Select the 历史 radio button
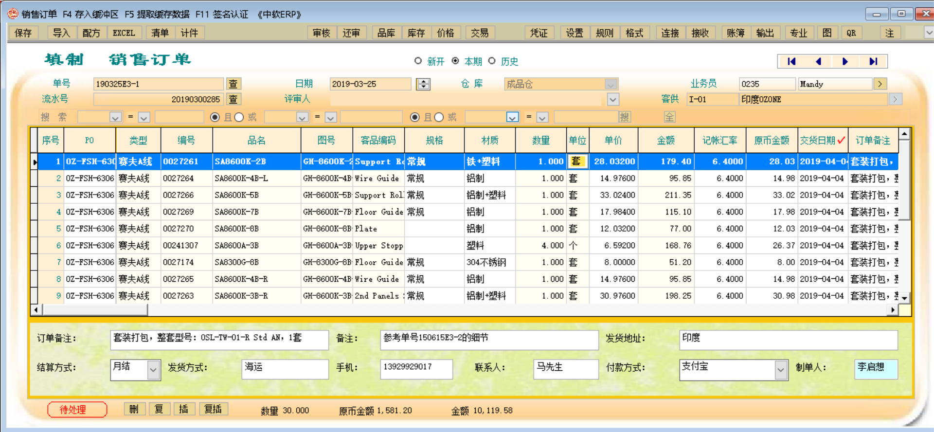 (x=492, y=61)
